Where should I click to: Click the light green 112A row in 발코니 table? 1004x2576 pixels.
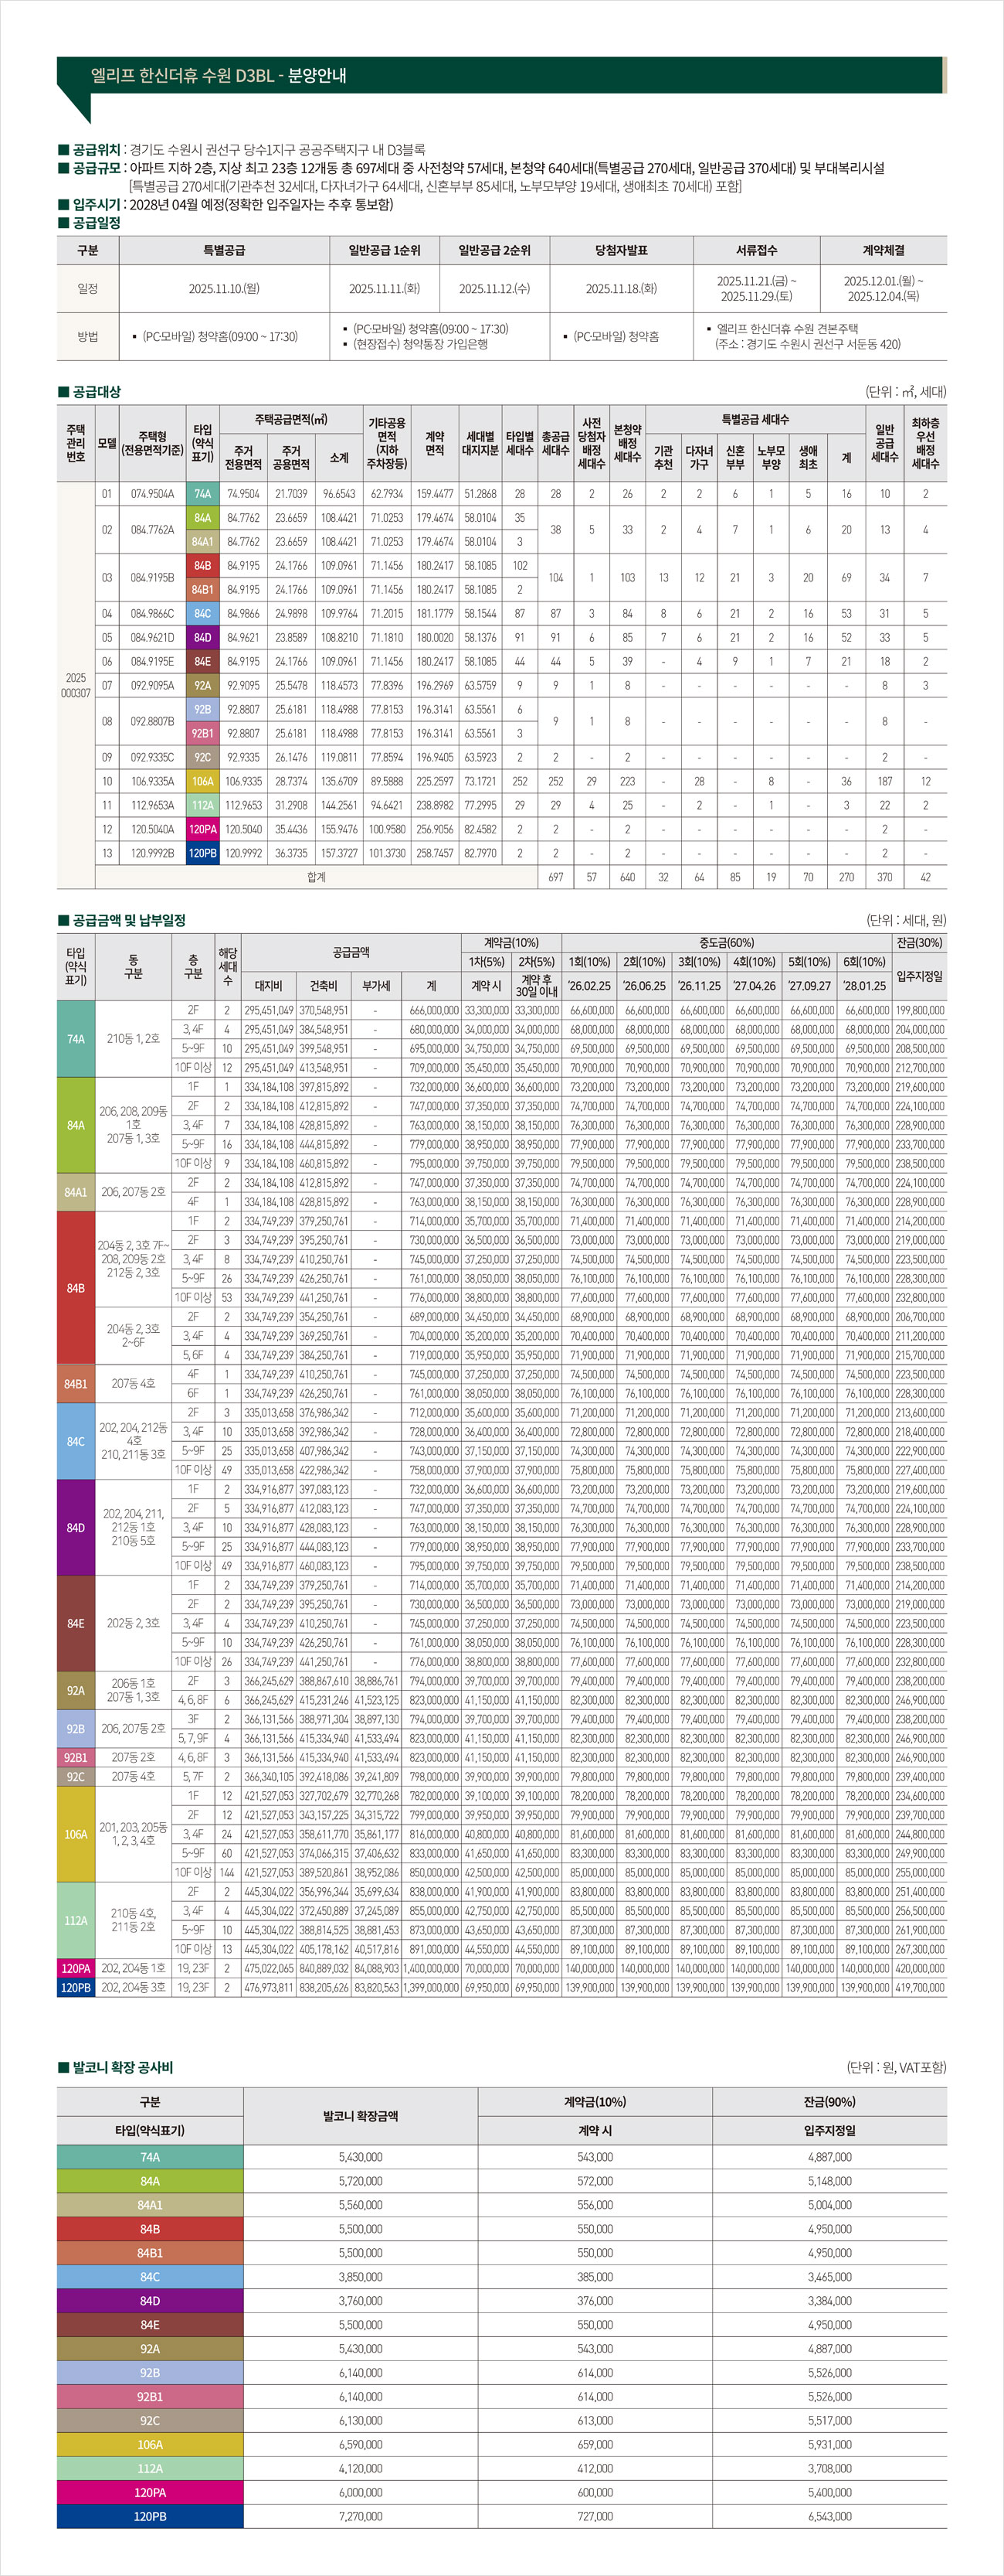[150, 2469]
